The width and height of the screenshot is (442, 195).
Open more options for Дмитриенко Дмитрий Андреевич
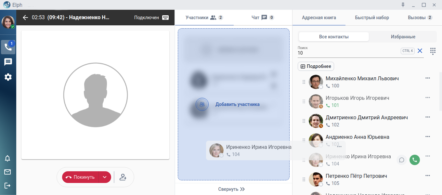(x=428, y=117)
